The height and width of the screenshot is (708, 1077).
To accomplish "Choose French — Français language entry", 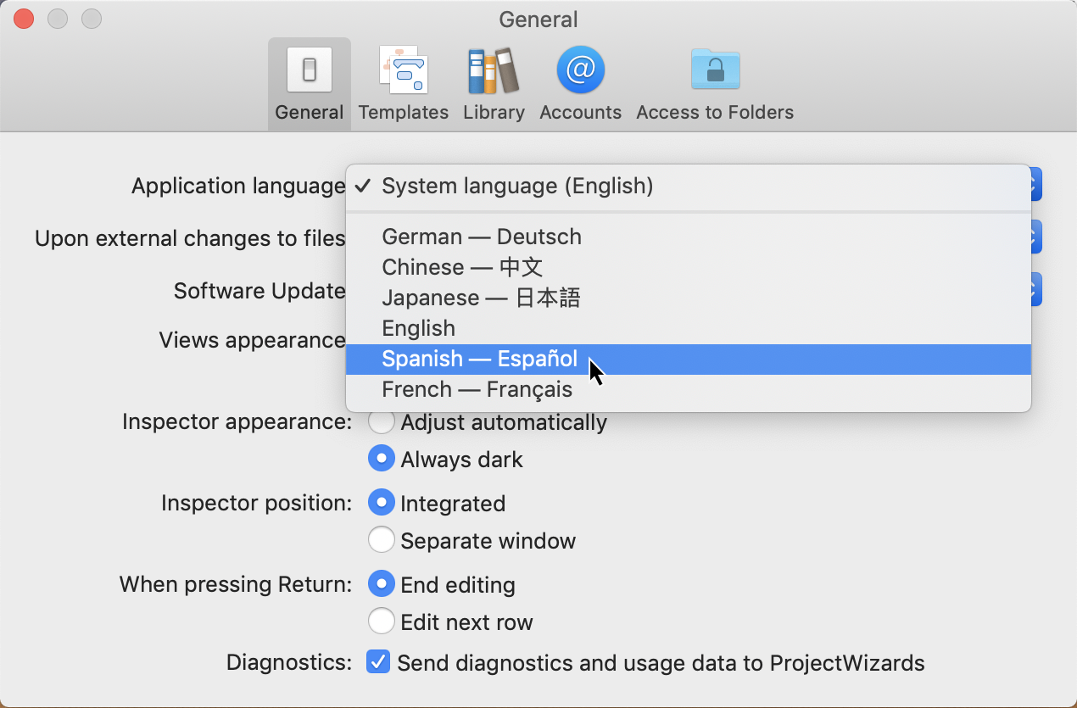I will tap(477, 389).
